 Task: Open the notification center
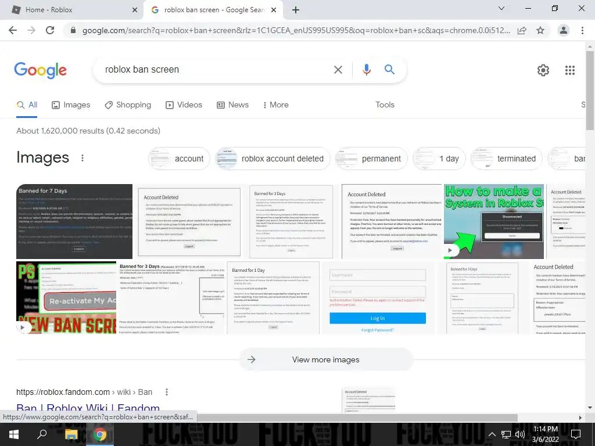tap(576, 434)
